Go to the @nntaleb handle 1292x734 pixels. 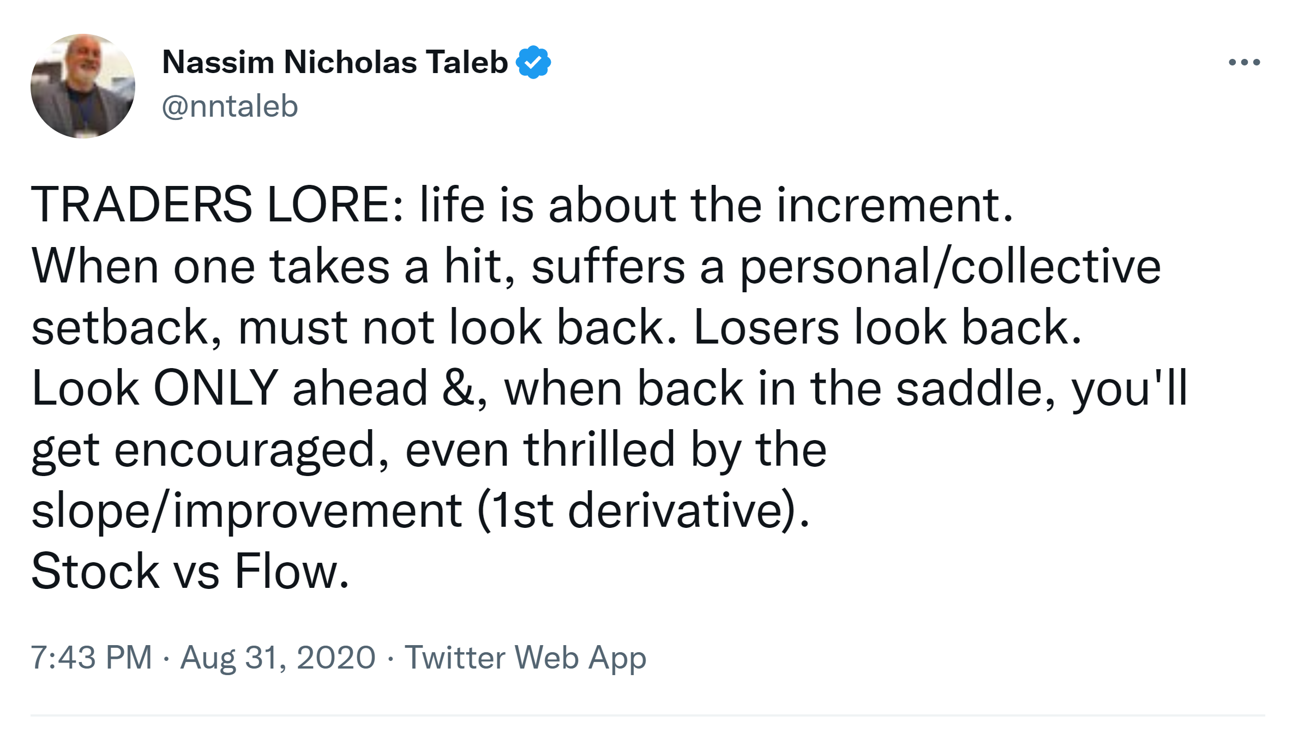point(230,106)
